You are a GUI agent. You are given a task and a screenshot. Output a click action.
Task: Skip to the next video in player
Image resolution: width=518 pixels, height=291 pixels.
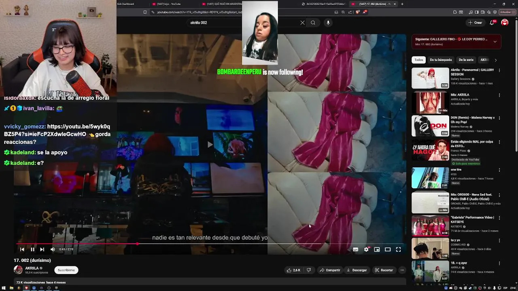[x=42, y=249]
